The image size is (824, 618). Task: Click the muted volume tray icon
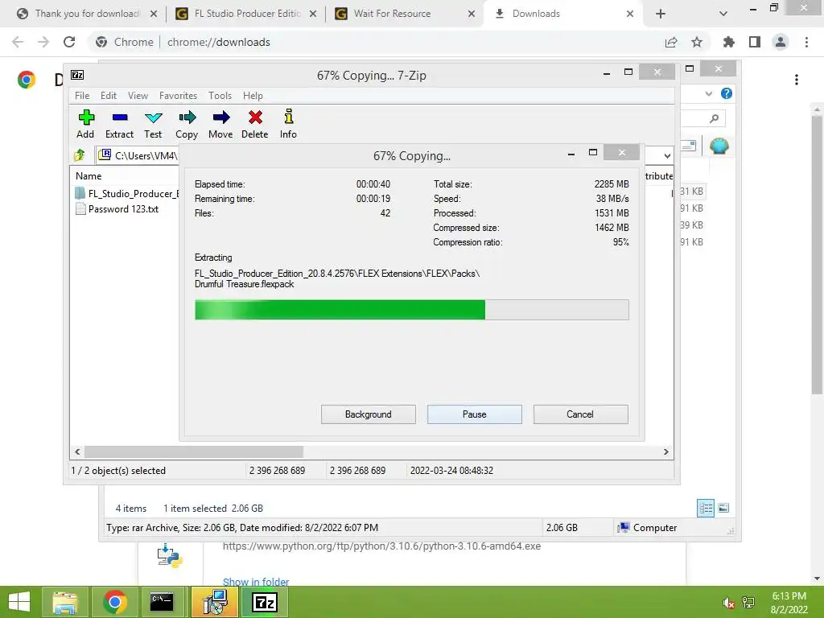[x=728, y=604]
